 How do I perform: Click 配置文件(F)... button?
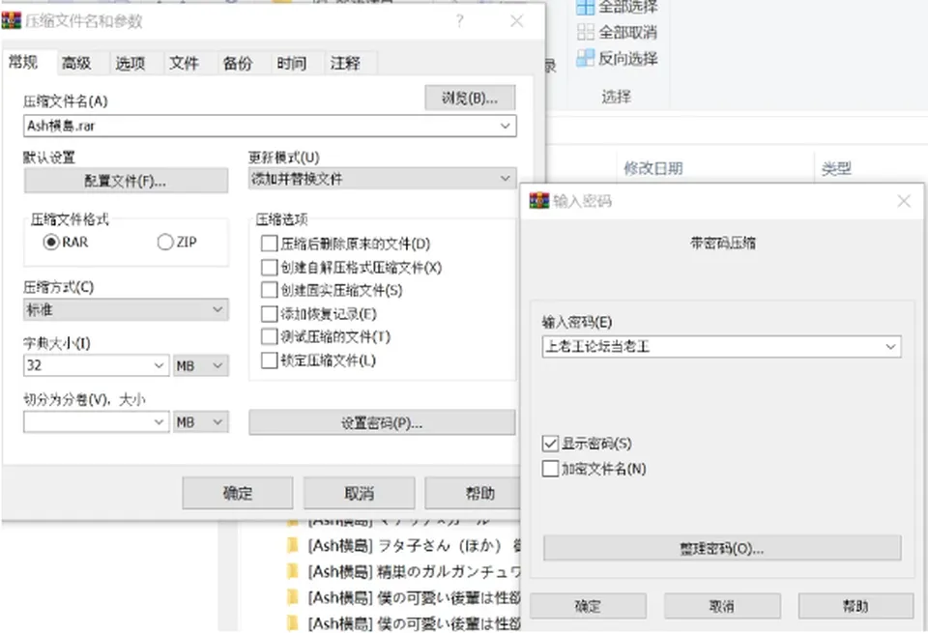coord(126,181)
